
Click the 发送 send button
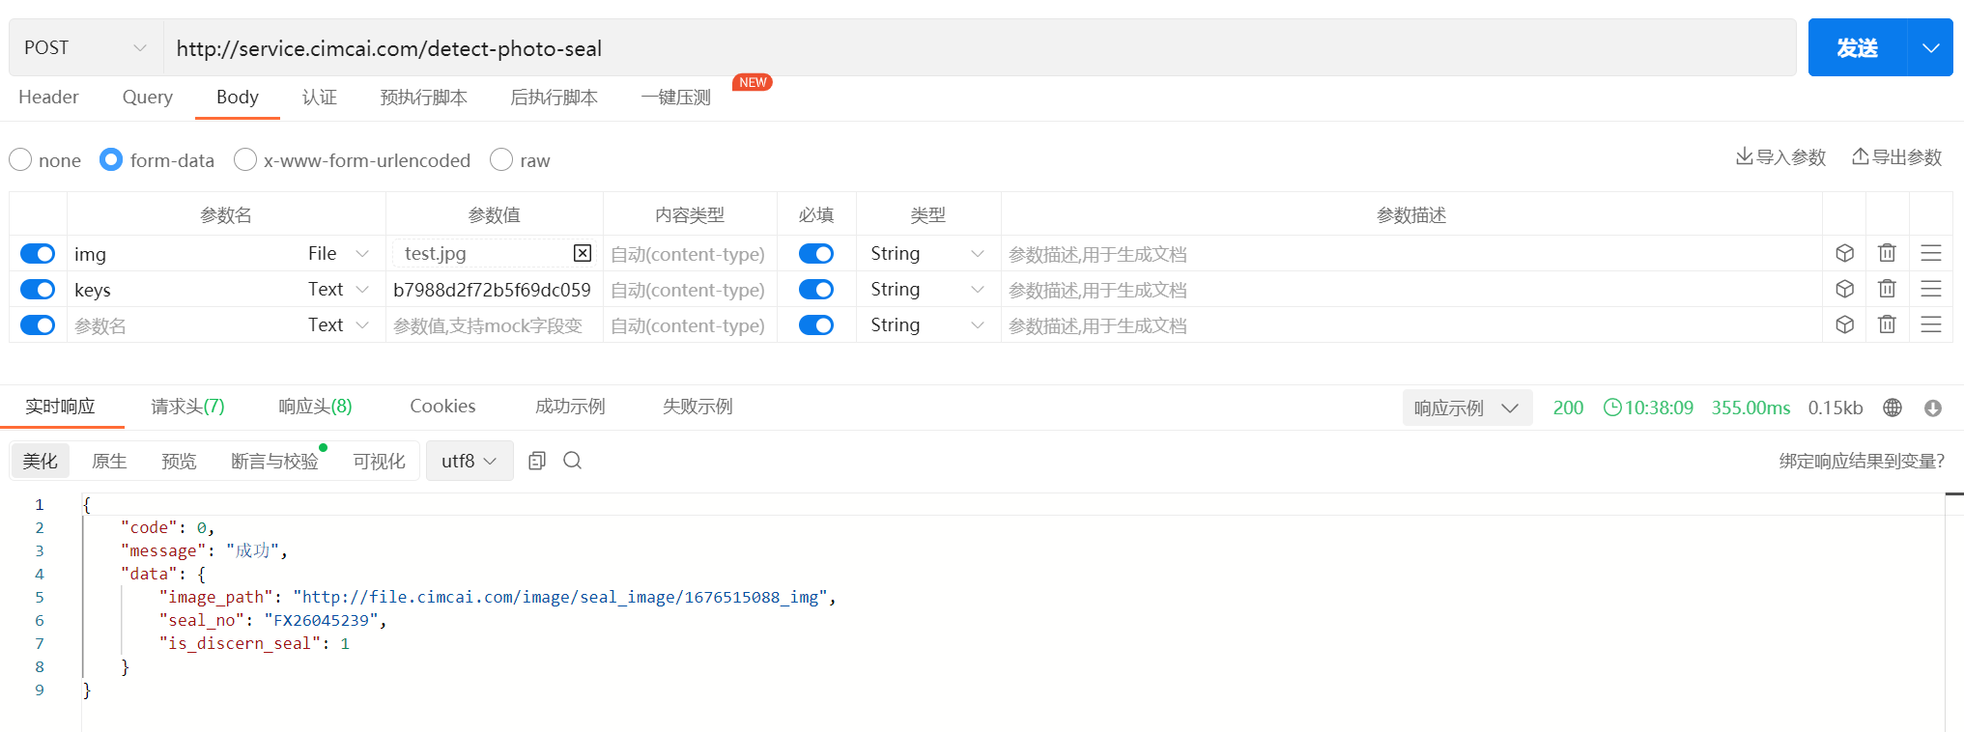pos(1858,47)
